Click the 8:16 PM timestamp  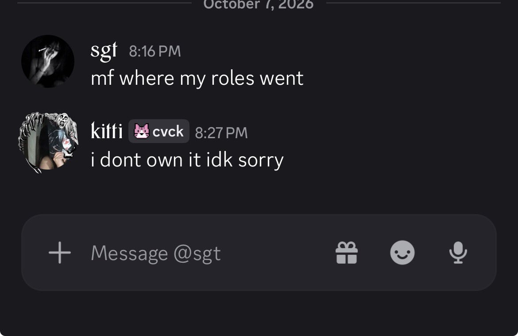[x=155, y=51]
